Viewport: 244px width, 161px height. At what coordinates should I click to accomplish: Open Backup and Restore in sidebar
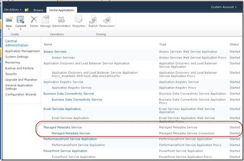point(19,68)
